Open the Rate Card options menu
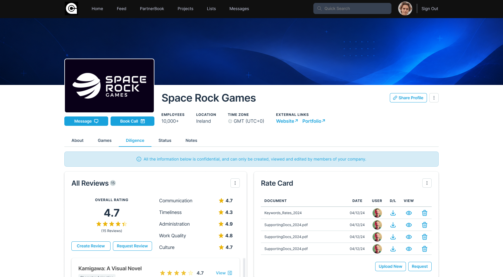The image size is (503, 277). (427, 183)
